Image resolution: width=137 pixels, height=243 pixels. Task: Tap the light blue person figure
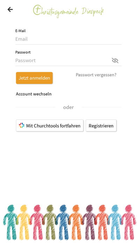click(x=115, y=222)
